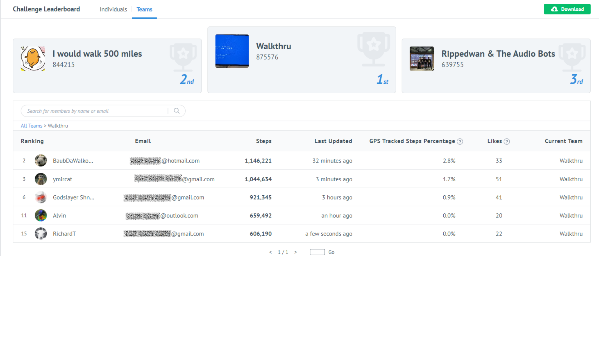Click the search magnifier icon

click(x=177, y=111)
